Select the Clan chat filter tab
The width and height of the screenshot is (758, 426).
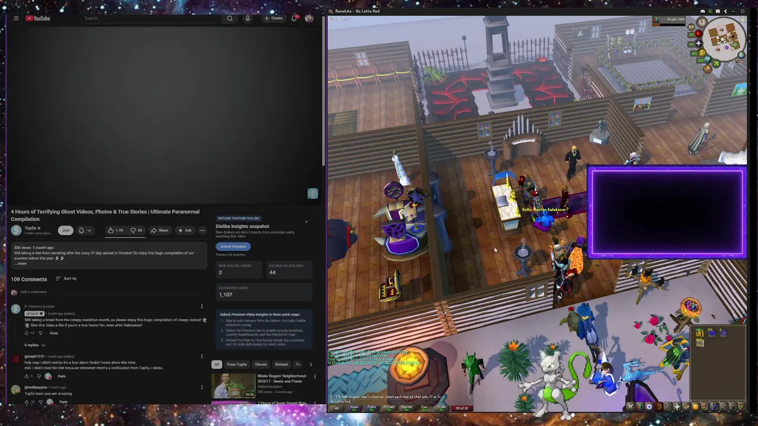pyautogui.click(x=424, y=408)
